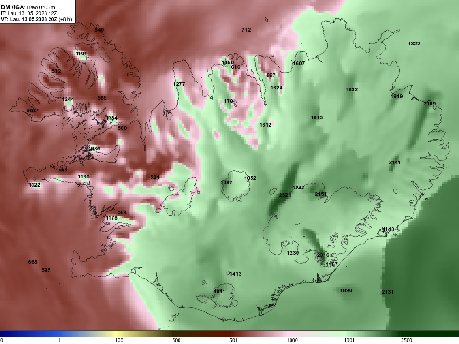Click the 2316 value on the map
459x344 pixels.
click(x=323, y=255)
